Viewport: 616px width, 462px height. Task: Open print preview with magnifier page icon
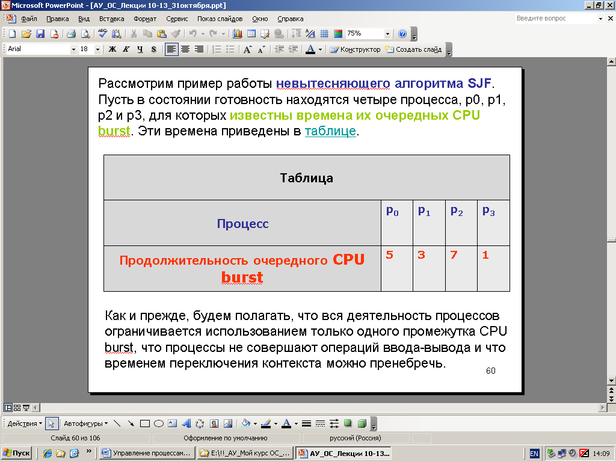(x=85, y=34)
